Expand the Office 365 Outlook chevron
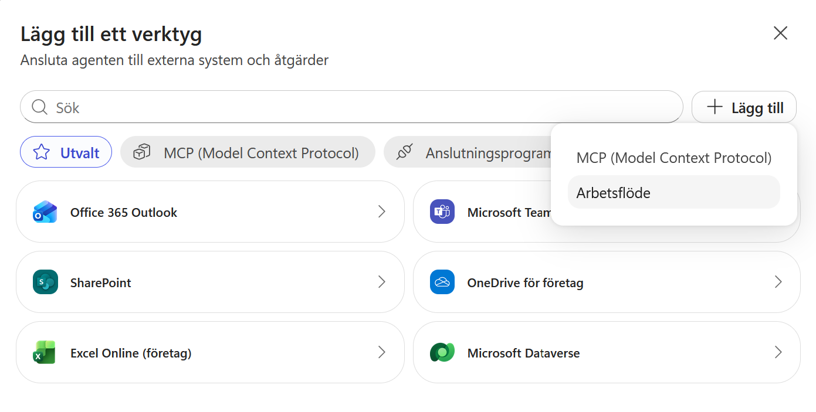The image size is (816, 412). tap(382, 212)
